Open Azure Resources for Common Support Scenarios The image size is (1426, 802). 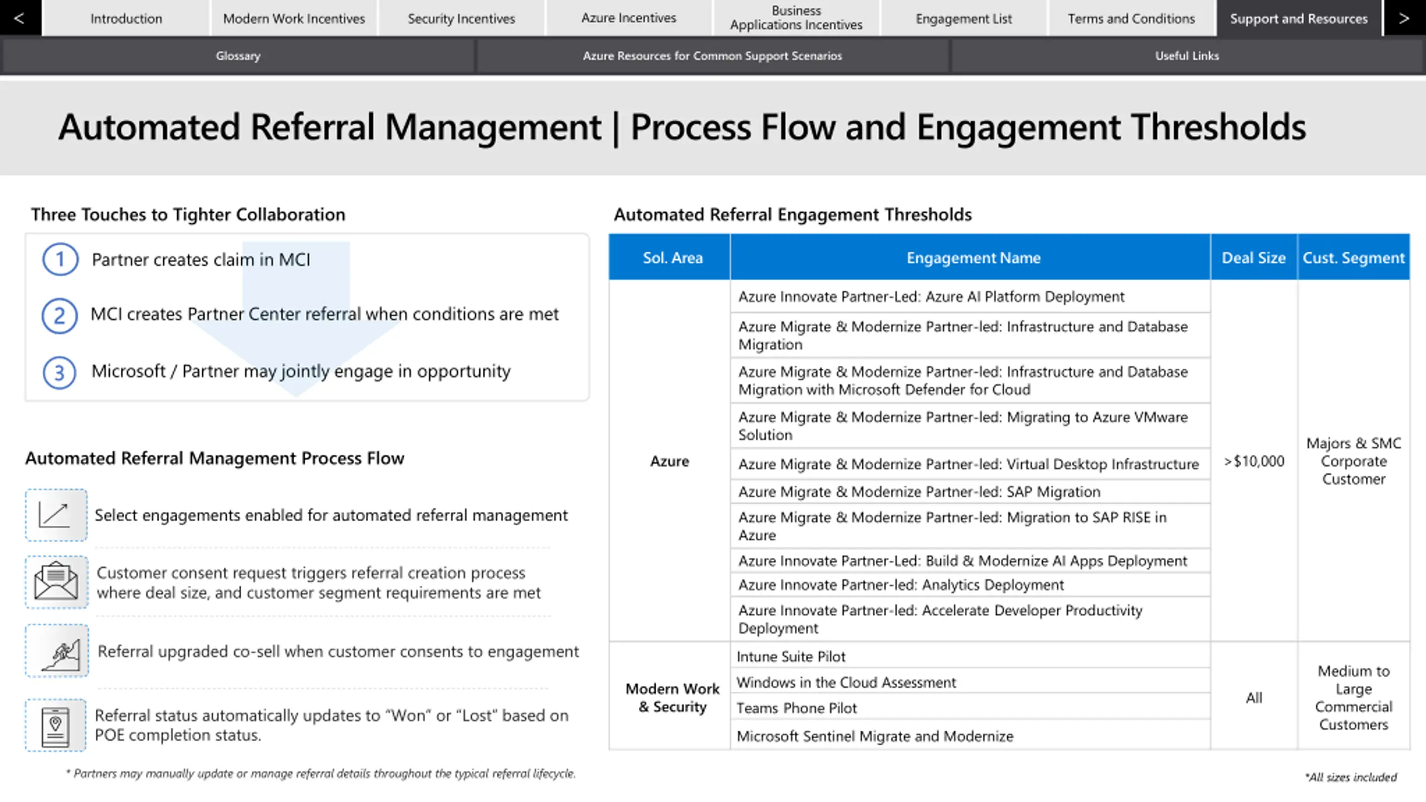point(712,56)
